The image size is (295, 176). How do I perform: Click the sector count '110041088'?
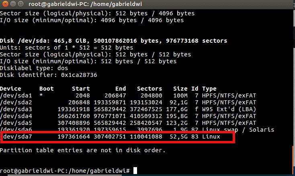(x=146, y=137)
